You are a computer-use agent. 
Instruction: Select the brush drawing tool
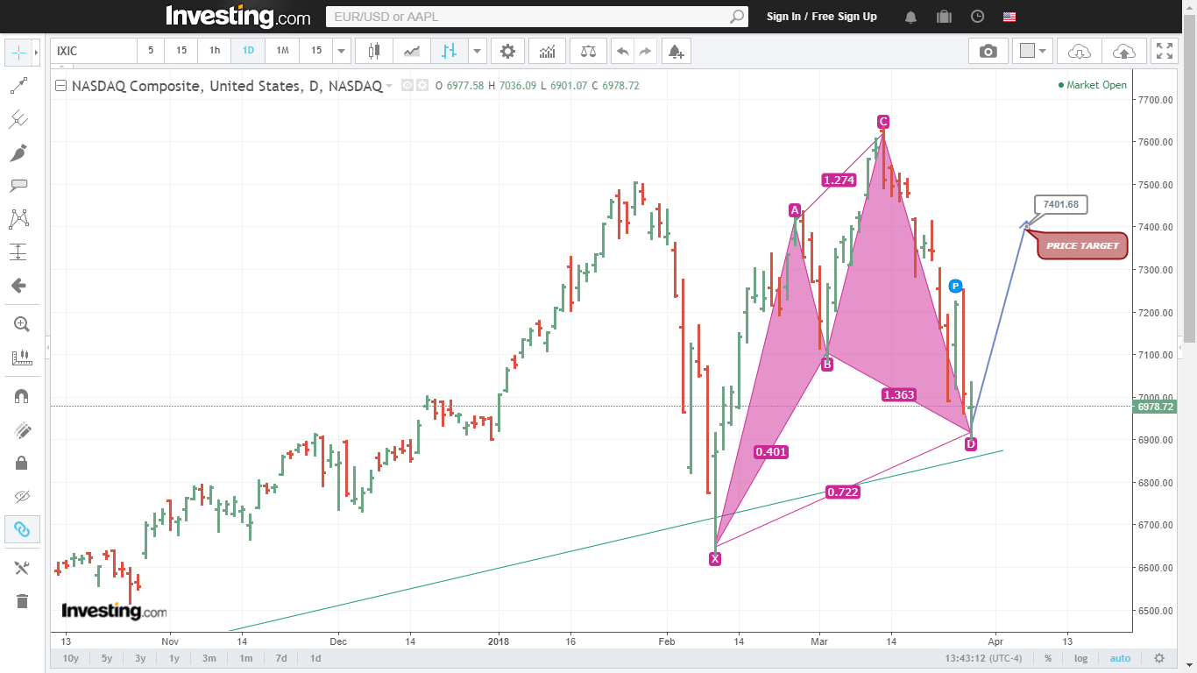pyautogui.click(x=19, y=152)
